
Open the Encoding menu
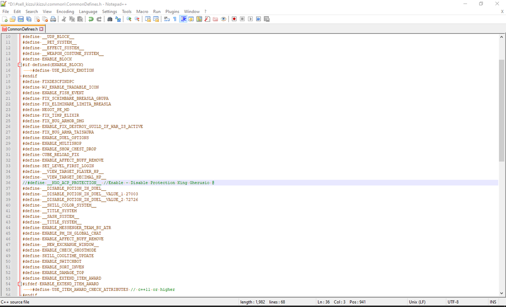click(x=65, y=11)
